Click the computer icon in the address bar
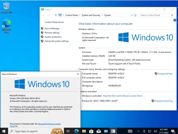178x134 pixels. click(x=60, y=15)
